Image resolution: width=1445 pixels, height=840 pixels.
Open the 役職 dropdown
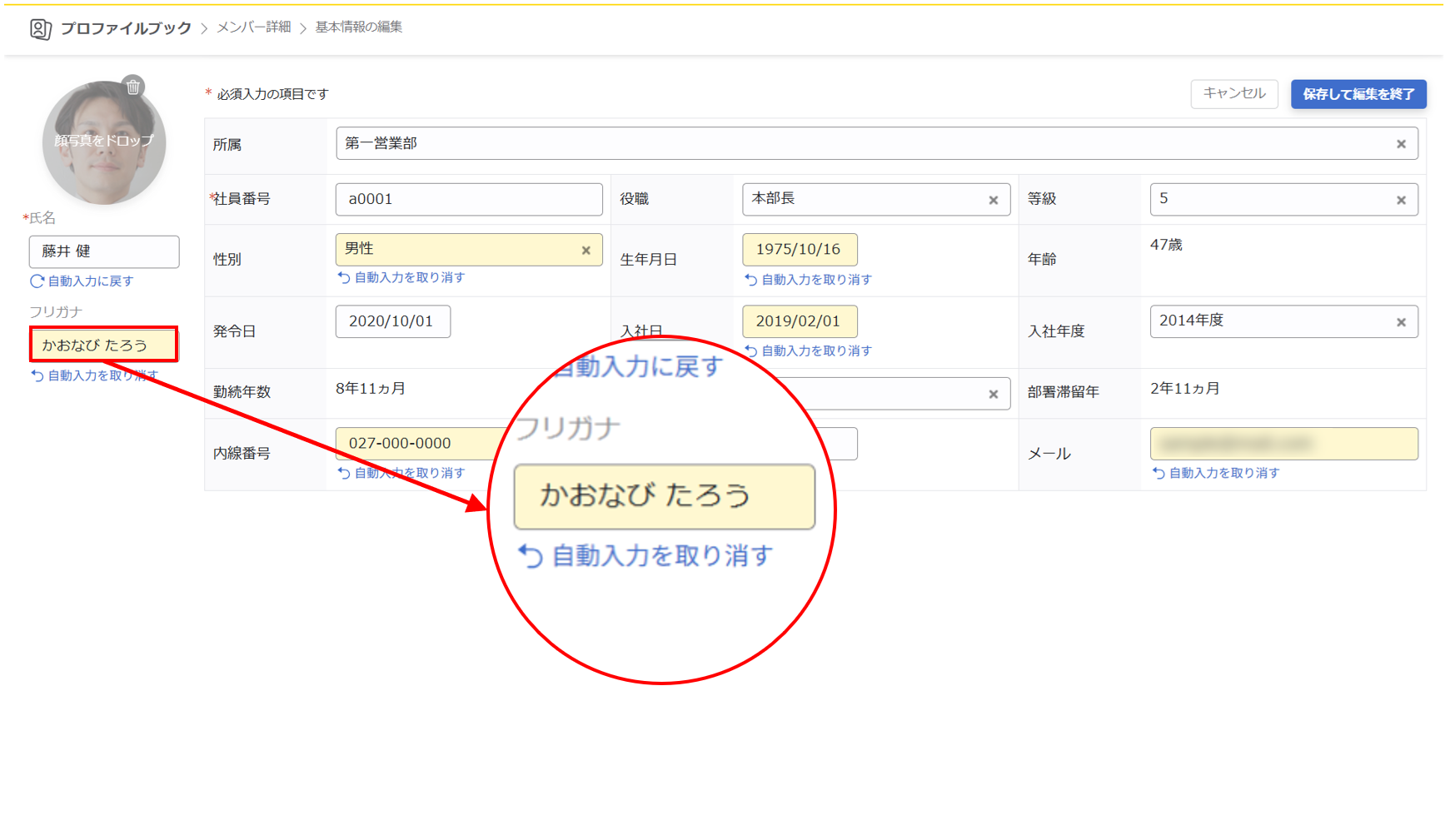point(862,200)
